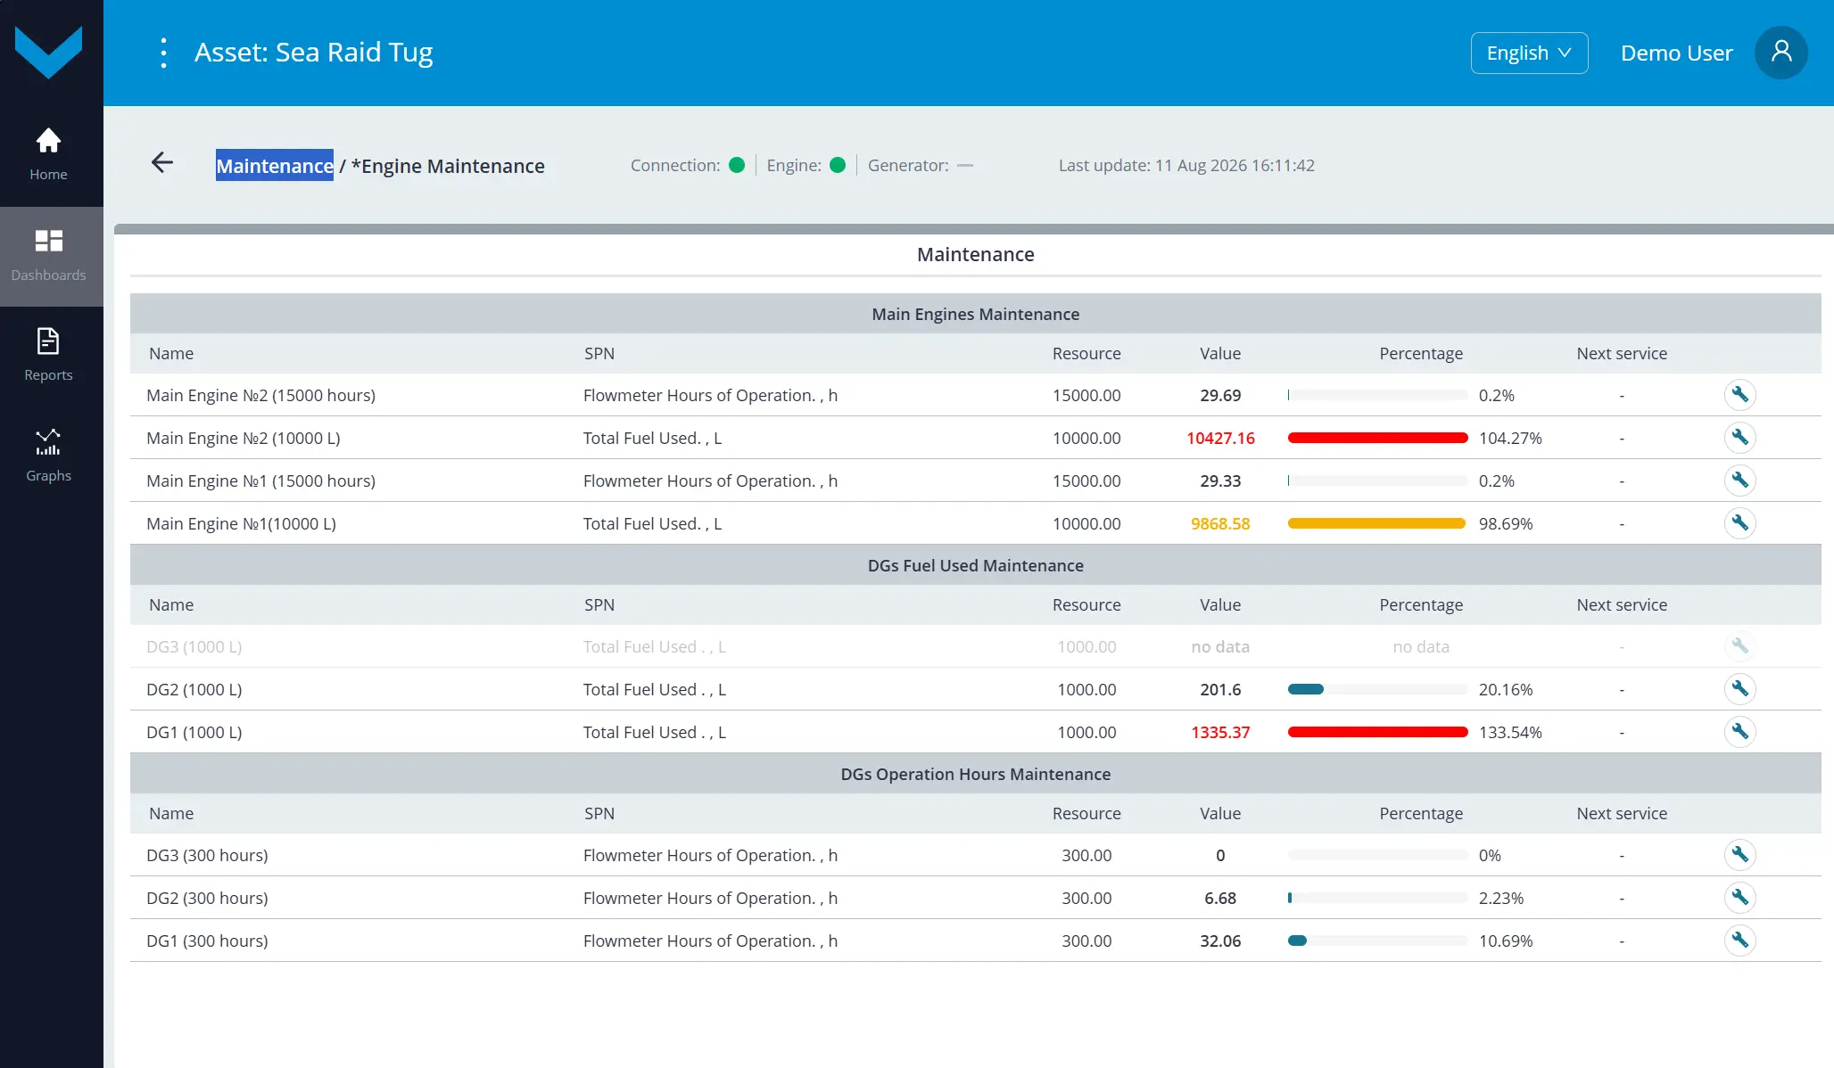The height and width of the screenshot is (1068, 1834).
Task: Click the value 201.6
Action: point(1220,689)
